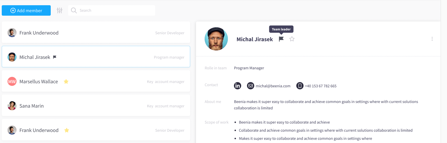Click the filter sliders icon
This screenshot has width=447, height=143.
pyautogui.click(x=59, y=10)
